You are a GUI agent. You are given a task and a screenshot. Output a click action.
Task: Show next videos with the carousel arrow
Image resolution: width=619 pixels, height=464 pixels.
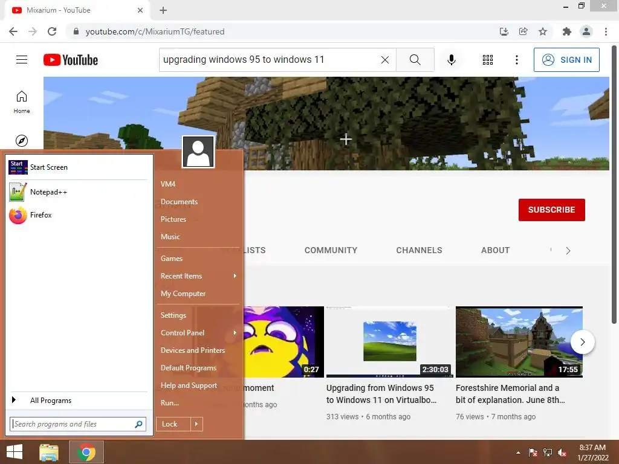tap(582, 342)
